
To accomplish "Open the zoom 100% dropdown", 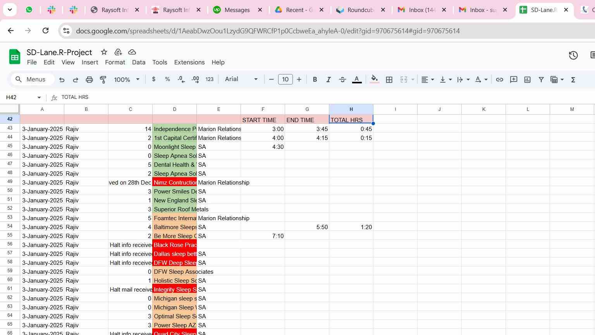I will 126,79.
